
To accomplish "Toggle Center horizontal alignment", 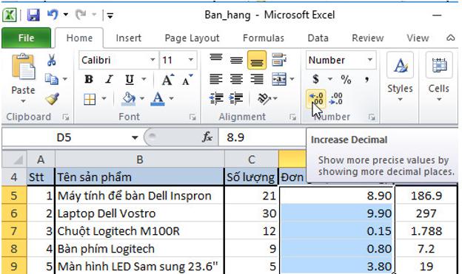I will [x=236, y=79].
